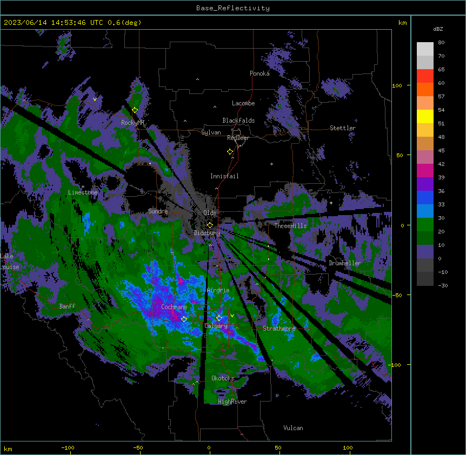Screen dimensions: 466x455
Task: Click the 50 mark on bottom km axis
Action: click(x=278, y=448)
